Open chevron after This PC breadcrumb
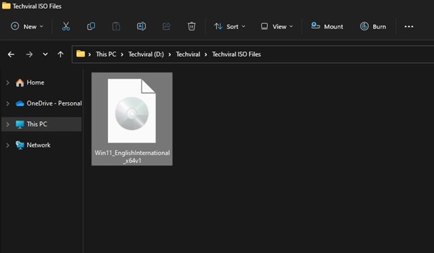Viewport: 434px width, 253px height. pos(122,54)
